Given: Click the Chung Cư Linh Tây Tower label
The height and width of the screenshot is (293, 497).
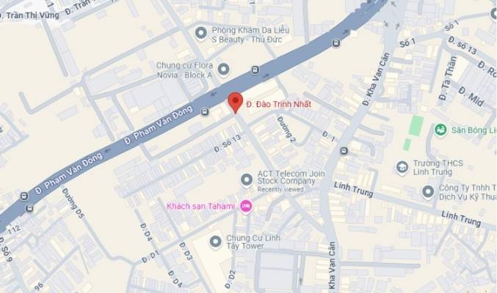Looking at the screenshot, I should coord(253,242).
